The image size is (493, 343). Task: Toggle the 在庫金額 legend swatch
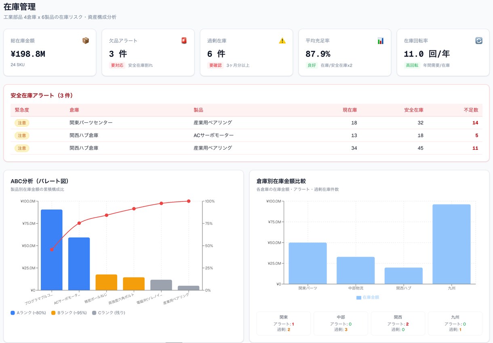[359, 297]
